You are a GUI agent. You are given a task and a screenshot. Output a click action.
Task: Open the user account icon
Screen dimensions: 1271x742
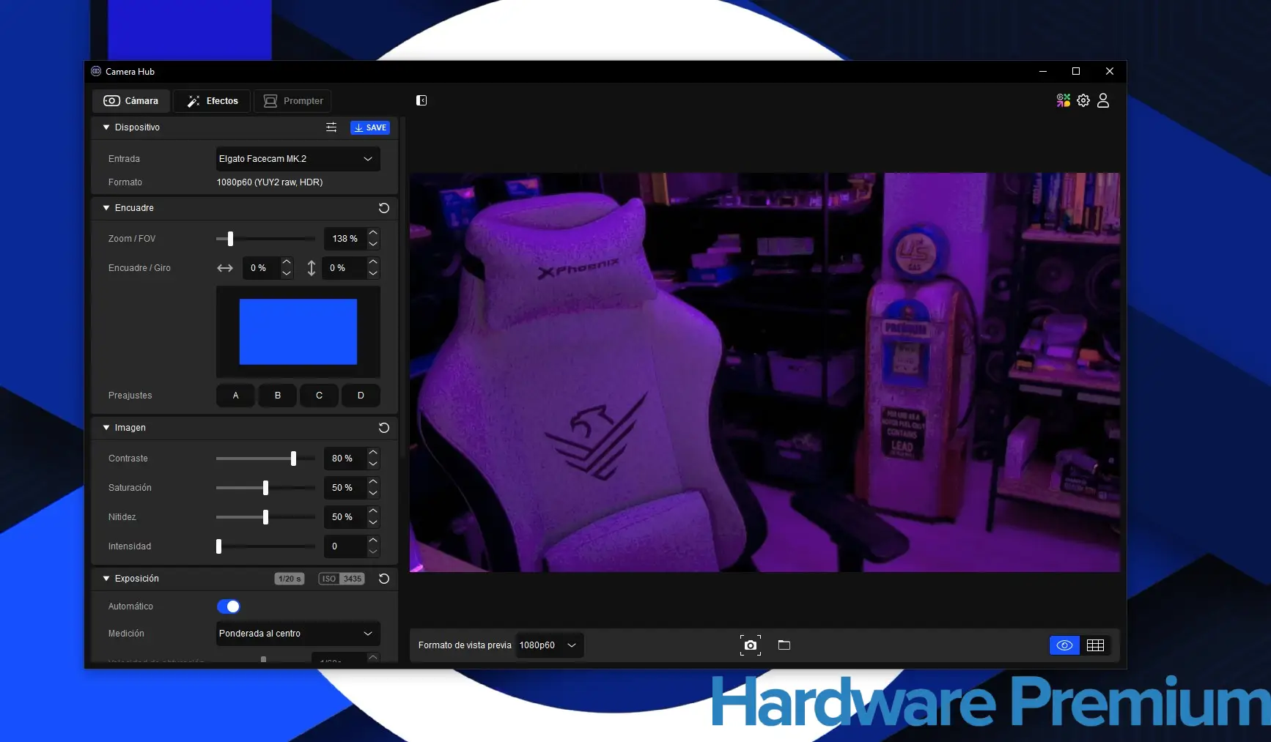[x=1103, y=100]
